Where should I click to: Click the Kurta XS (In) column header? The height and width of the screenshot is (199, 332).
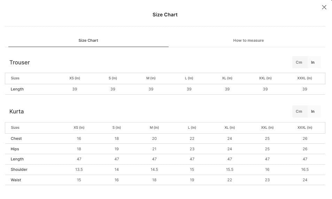(x=79, y=128)
